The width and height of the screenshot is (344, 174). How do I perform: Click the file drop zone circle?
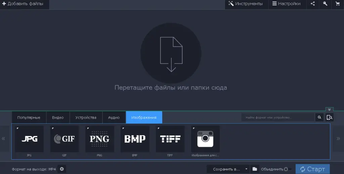pos(171,53)
